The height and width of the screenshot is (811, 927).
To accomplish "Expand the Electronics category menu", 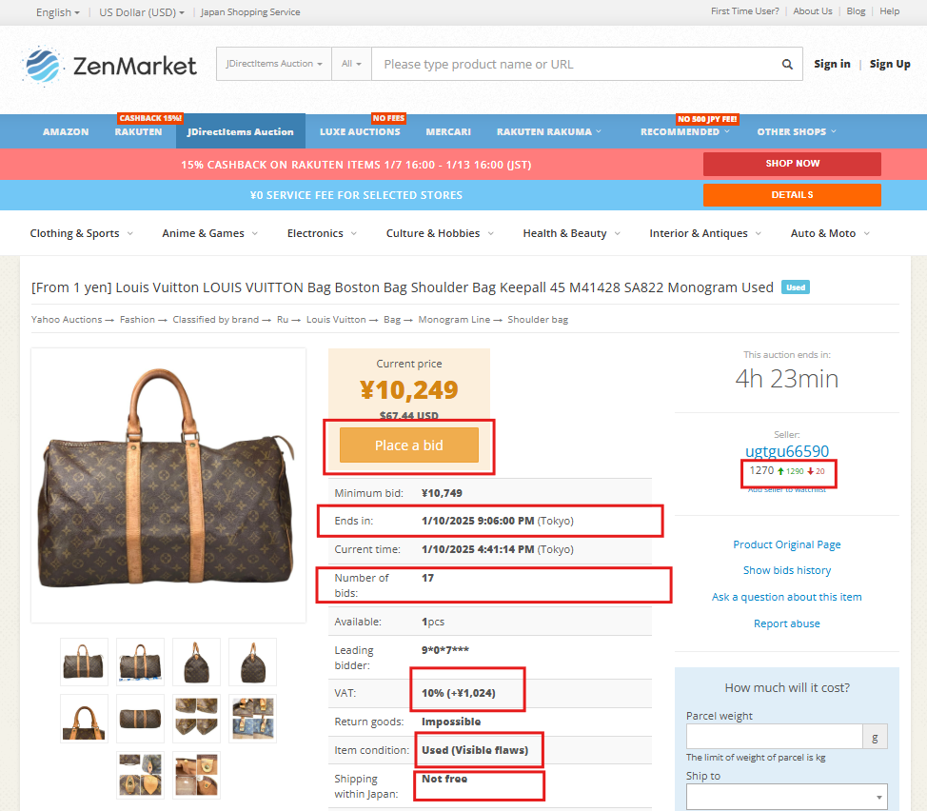I will pyautogui.click(x=322, y=233).
